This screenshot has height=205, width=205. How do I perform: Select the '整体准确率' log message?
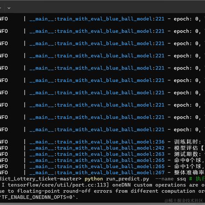coord(189,173)
